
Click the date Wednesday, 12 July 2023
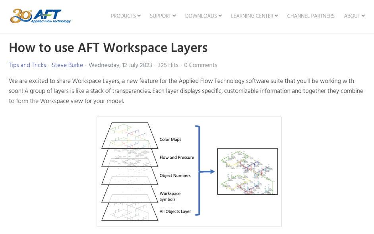coord(120,65)
